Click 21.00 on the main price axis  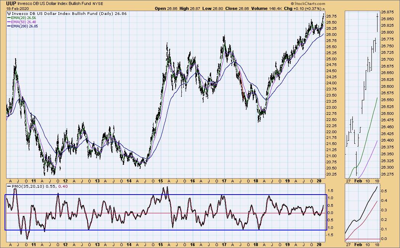pyautogui.click(x=331, y=156)
